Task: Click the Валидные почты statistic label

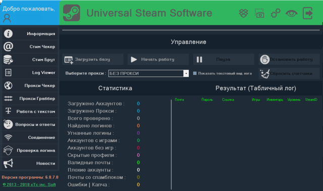Action: click(90, 162)
